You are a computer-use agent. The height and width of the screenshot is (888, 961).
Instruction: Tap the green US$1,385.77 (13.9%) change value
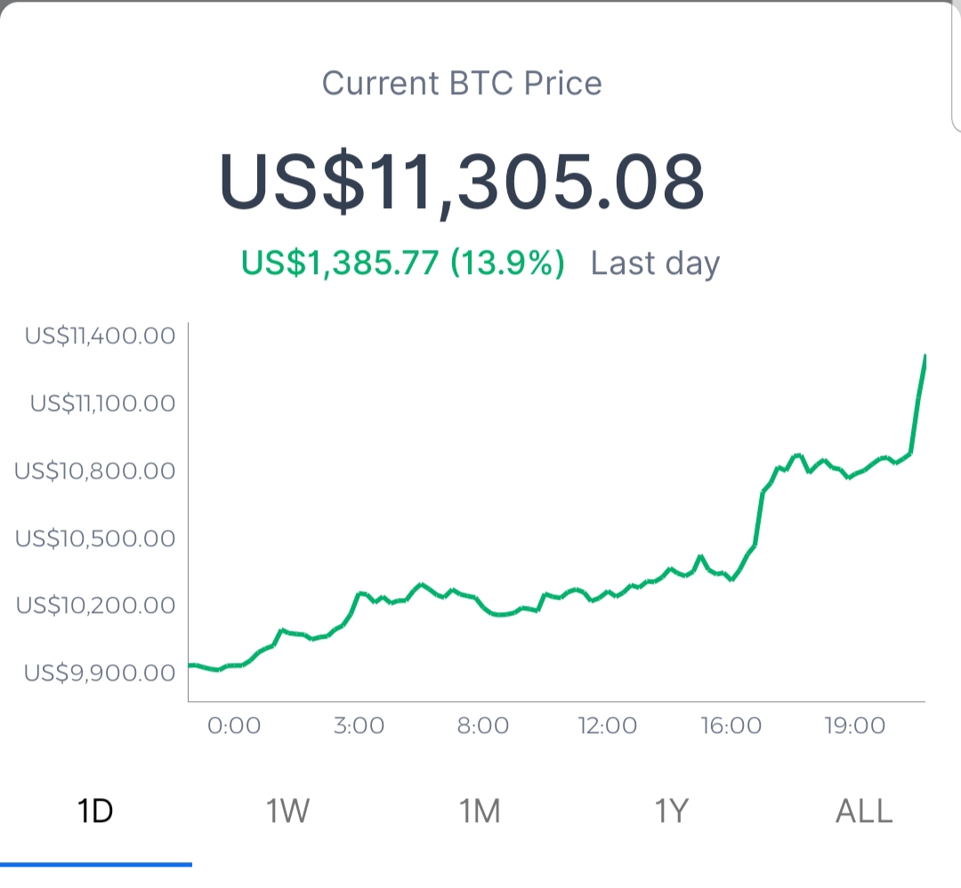click(x=403, y=263)
